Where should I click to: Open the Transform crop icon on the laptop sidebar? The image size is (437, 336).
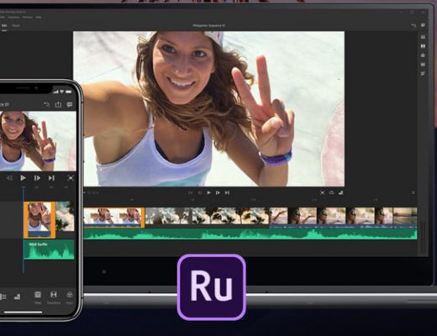pos(423,74)
